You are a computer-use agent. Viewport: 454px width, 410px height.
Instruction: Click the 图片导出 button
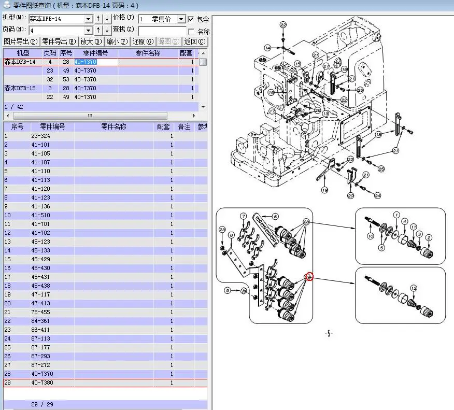pos(21,41)
